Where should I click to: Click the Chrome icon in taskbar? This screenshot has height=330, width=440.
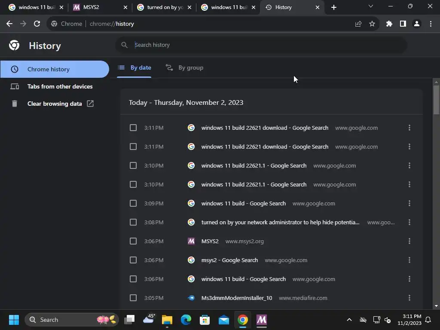tap(243, 320)
